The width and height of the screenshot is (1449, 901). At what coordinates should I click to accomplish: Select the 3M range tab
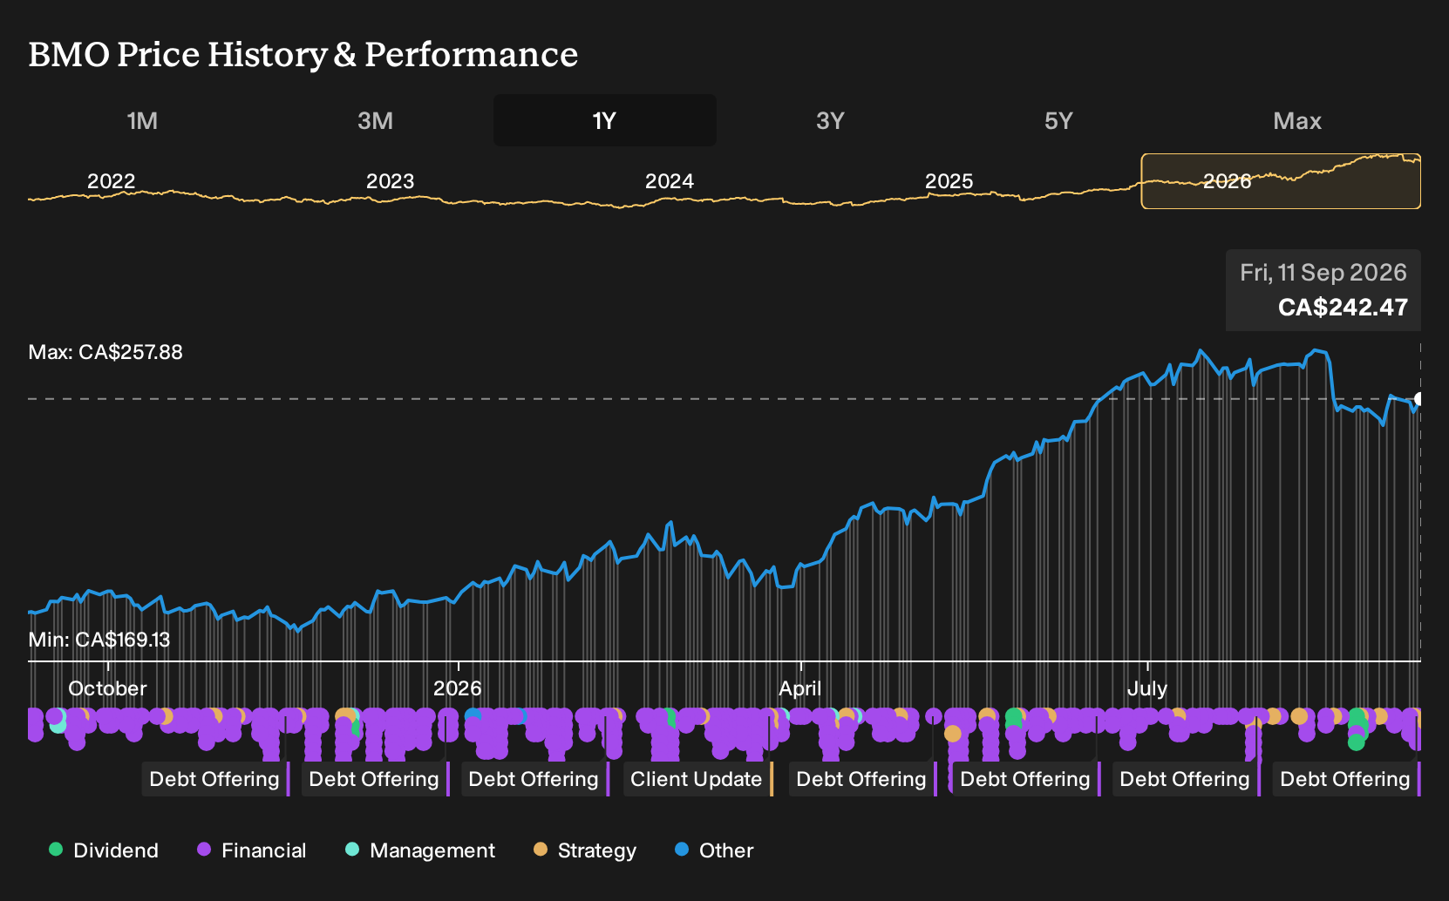coord(375,120)
